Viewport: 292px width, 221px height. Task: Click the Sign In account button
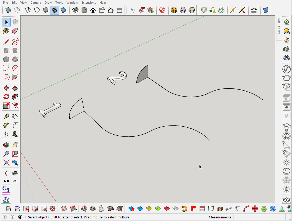coord(20,217)
